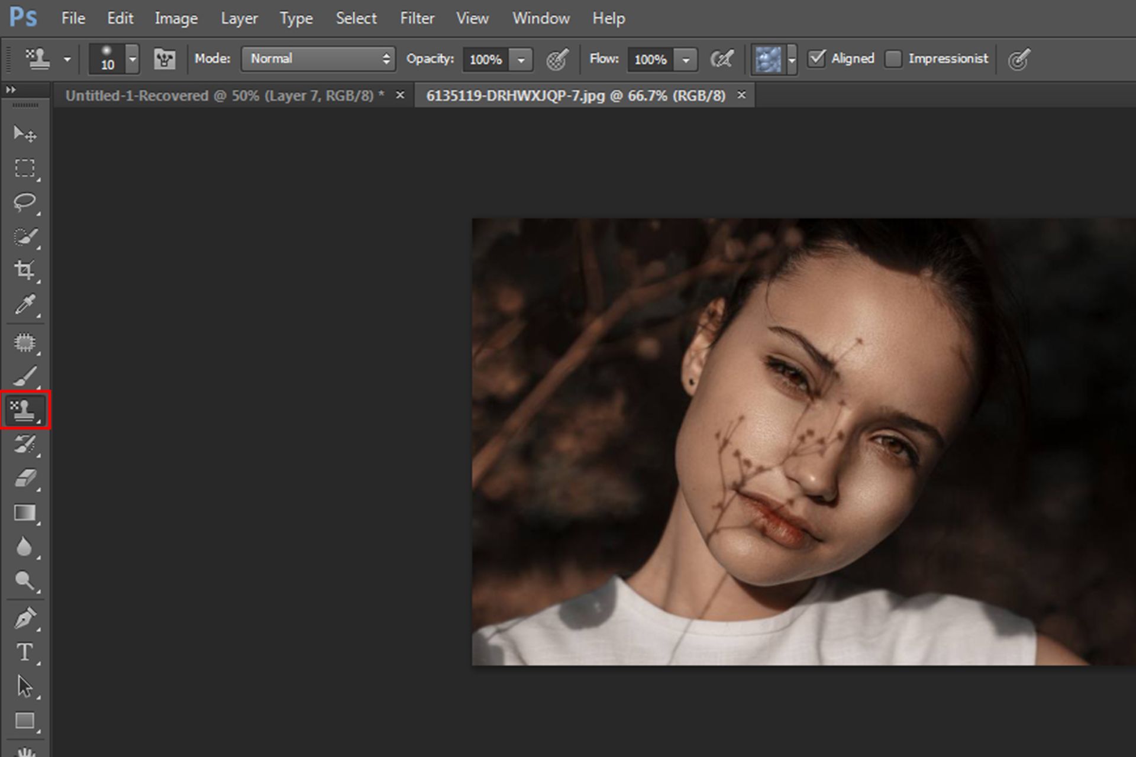Select the Rectangle shape tool
Viewport: 1136px width, 757px height.
[25, 720]
